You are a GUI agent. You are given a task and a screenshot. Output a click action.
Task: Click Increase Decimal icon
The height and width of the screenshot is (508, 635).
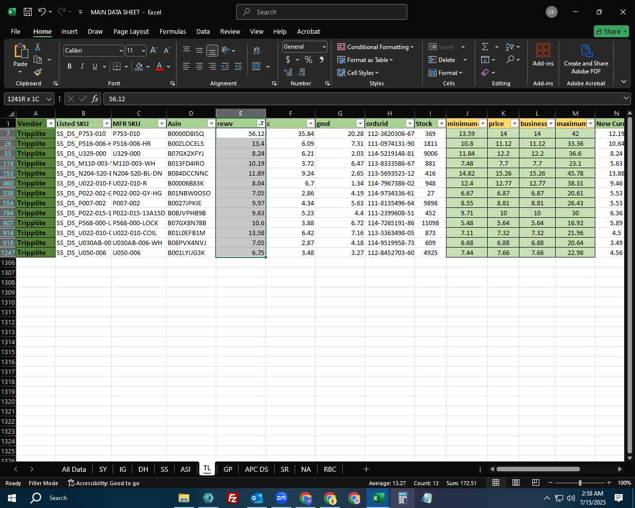coord(288,72)
